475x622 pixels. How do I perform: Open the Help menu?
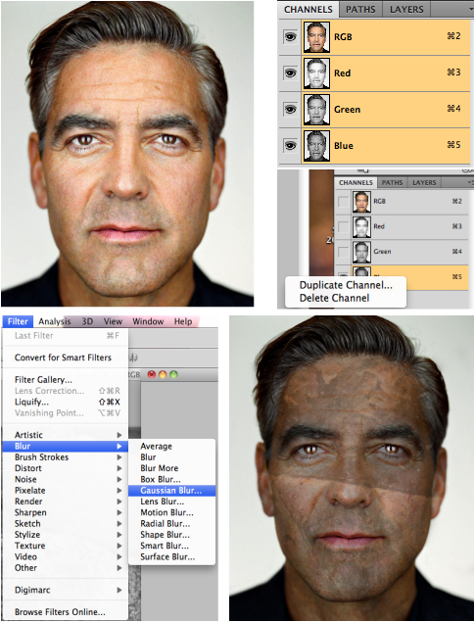point(183,321)
